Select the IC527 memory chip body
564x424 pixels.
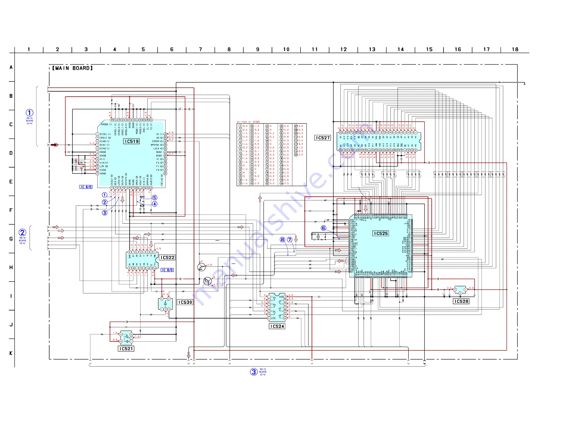[379, 141]
